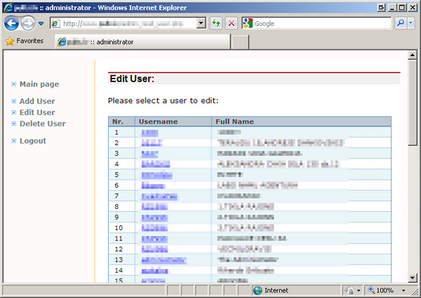The height and width of the screenshot is (298, 421).
Task: Click the zoom level magnifier icon
Action: tap(371, 290)
